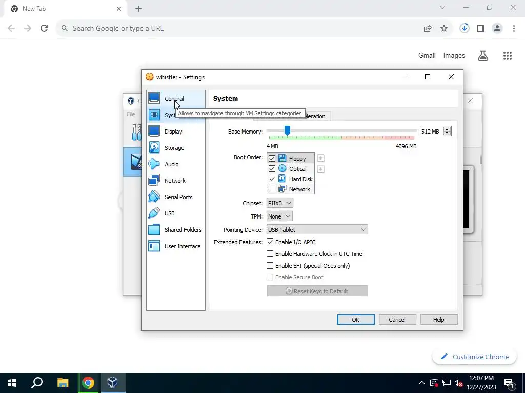Open the taskbar clock and date
This screenshot has height=393, width=525.
[481, 383]
